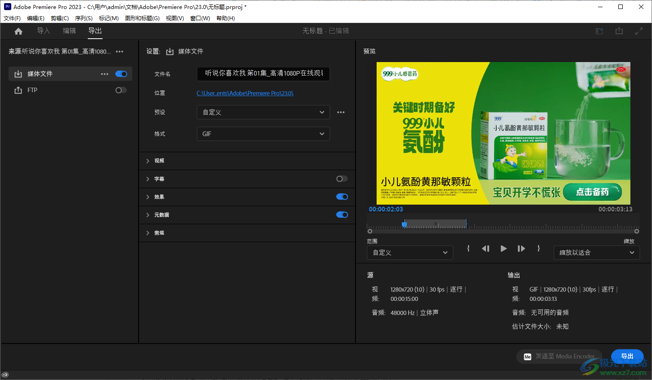This screenshot has width=652, height=380.
Task: Expand the General settings section
Action: pyautogui.click(x=148, y=233)
